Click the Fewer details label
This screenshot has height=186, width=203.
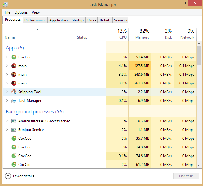tap(24, 176)
